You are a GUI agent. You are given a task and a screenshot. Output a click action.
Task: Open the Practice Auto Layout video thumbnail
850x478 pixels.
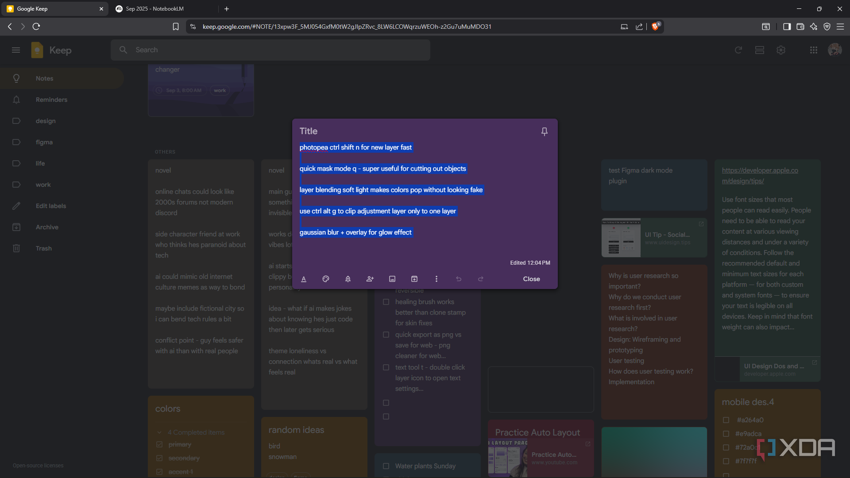[x=508, y=458]
